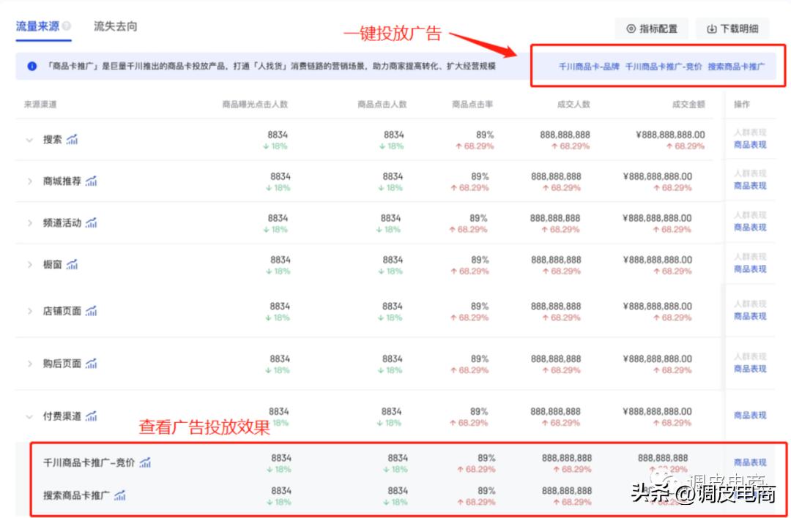Select the 橱窗 channel name
This screenshot has height=518, width=791.
click(53, 265)
